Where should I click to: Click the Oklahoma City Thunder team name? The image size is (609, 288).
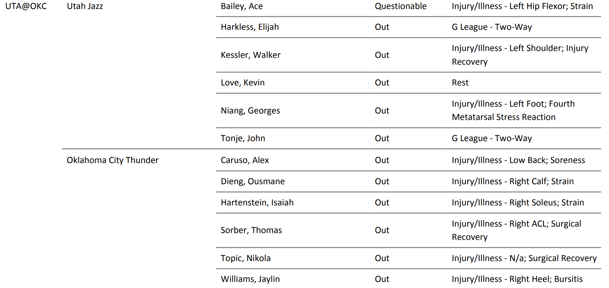[x=113, y=160]
